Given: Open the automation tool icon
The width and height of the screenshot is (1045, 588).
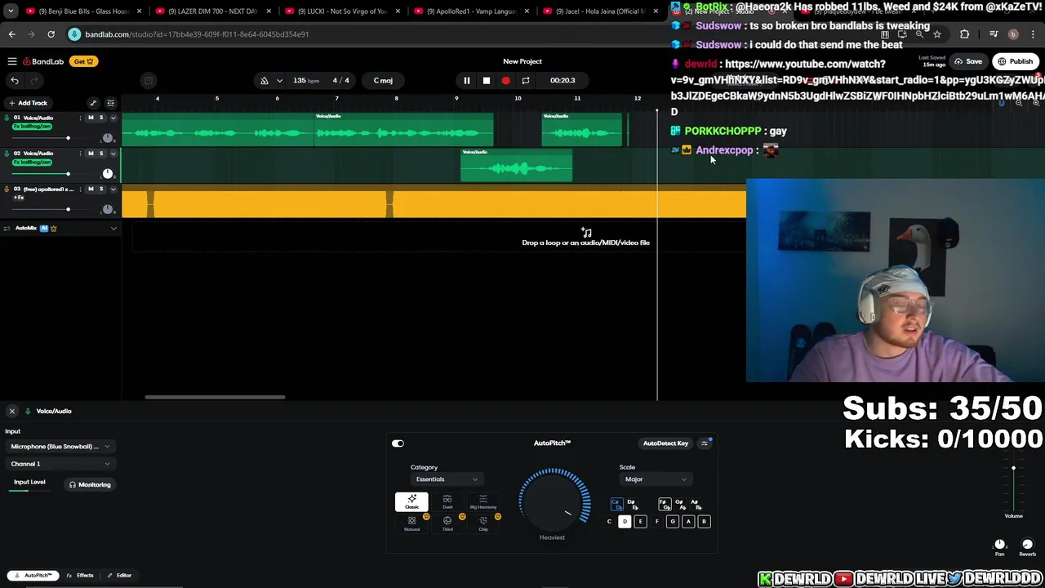Looking at the screenshot, I should pyautogui.click(x=93, y=103).
